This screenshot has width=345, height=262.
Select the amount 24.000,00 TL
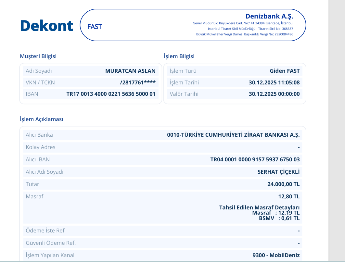click(283, 184)
